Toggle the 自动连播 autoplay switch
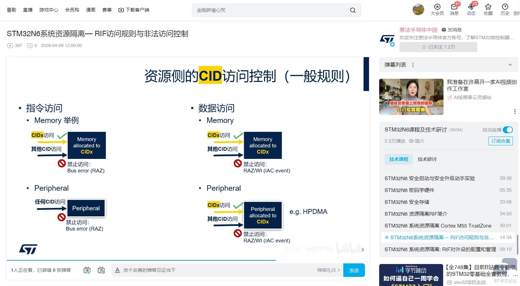Screen dimensions: 520x286 508,130
